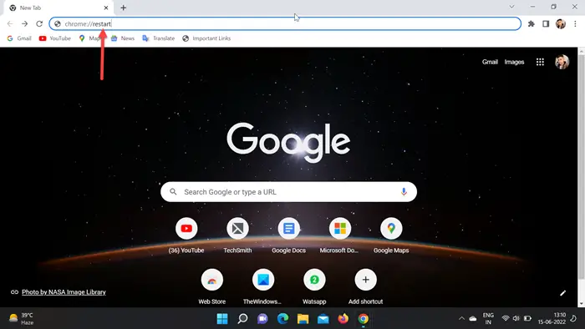
Task: Customize this page with pencil icon
Action: [563, 293]
